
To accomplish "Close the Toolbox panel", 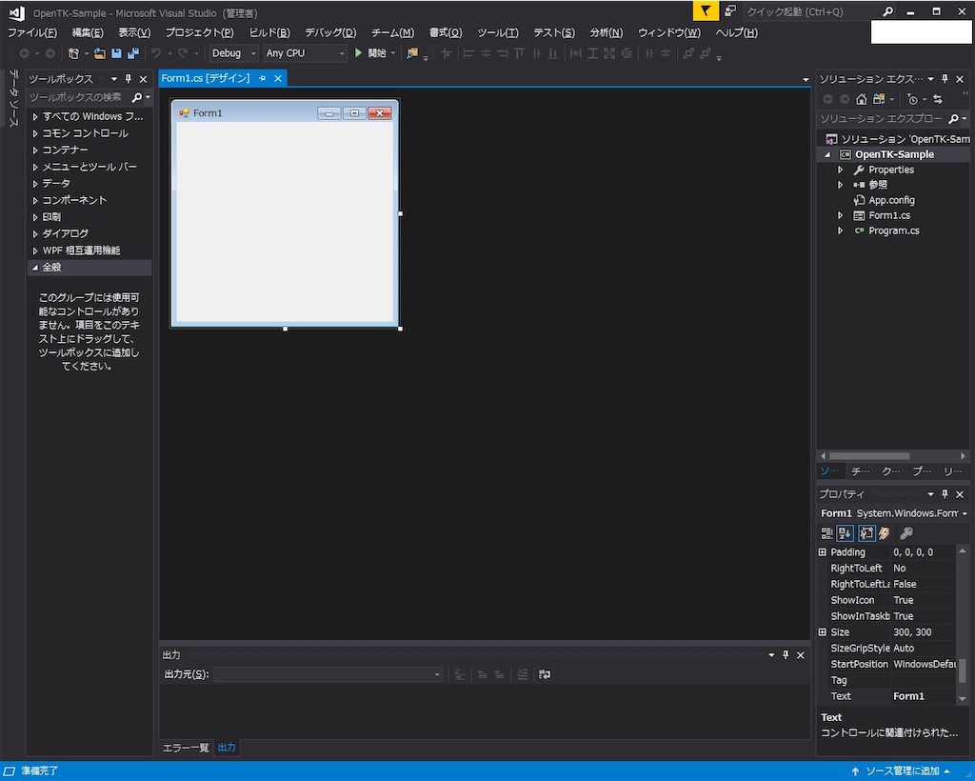I will [144, 79].
